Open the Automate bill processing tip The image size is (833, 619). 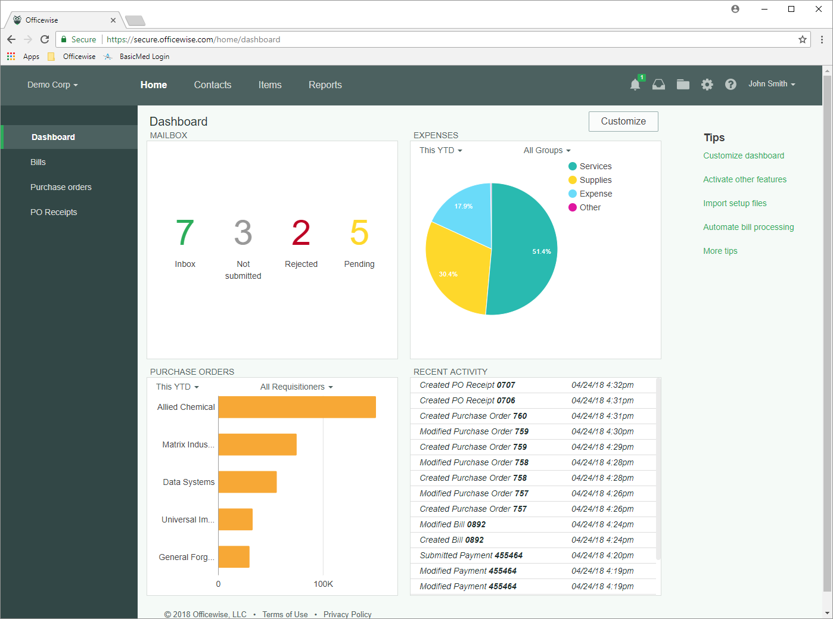coord(748,227)
